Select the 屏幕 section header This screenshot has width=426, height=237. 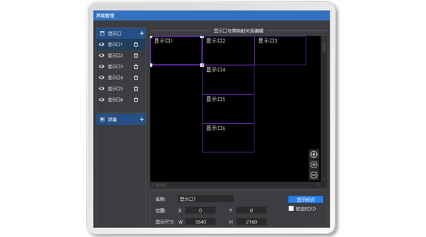[121, 119]
